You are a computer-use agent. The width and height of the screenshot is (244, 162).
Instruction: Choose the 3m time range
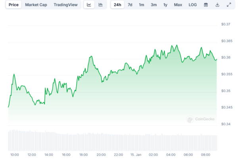[154, 5]
